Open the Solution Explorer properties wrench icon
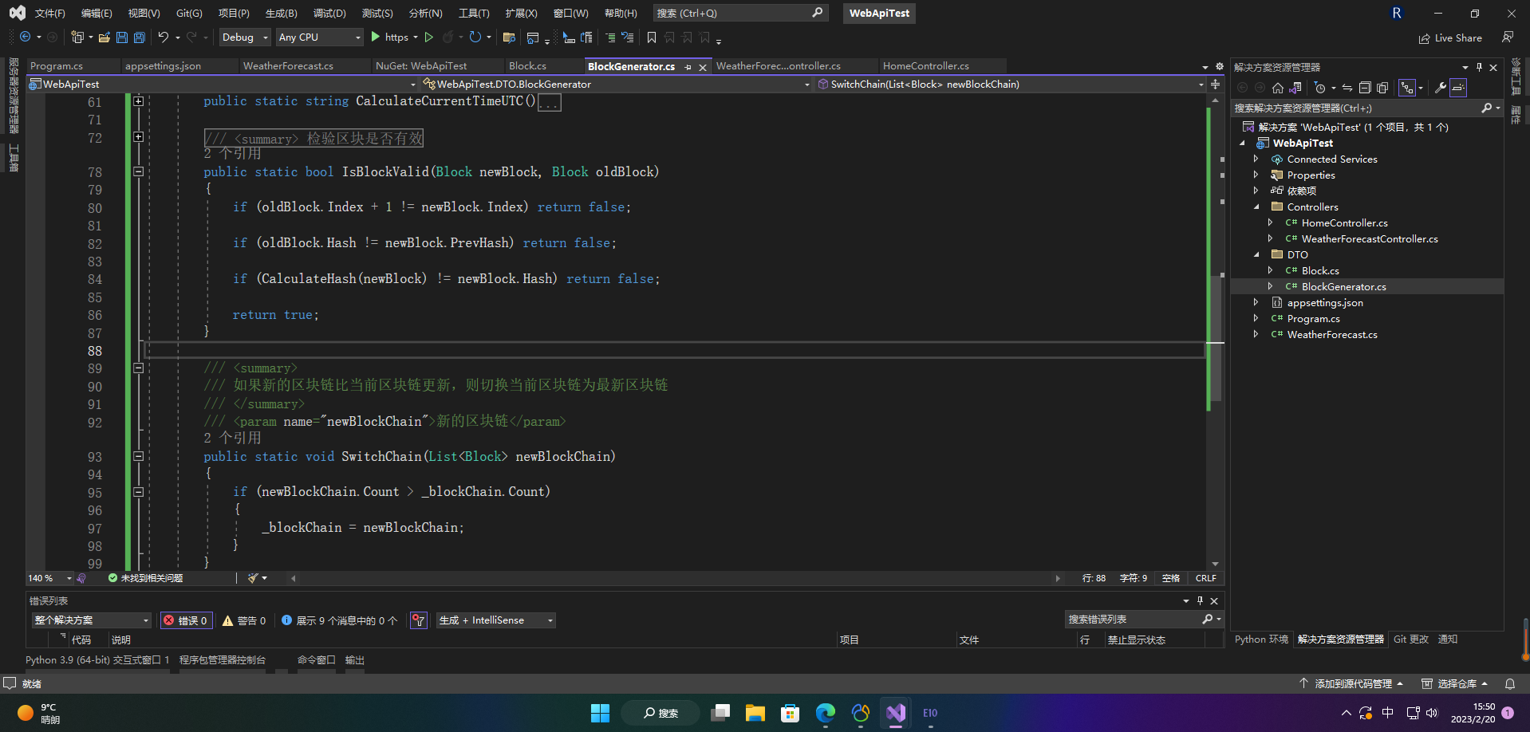 pyautogui.click(x=1441, y=88)
